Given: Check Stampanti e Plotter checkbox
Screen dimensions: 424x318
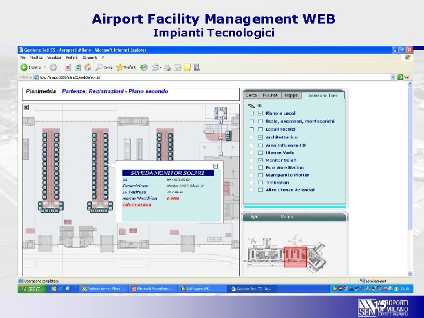Looking at the screenshot, I should coord(260,175).
